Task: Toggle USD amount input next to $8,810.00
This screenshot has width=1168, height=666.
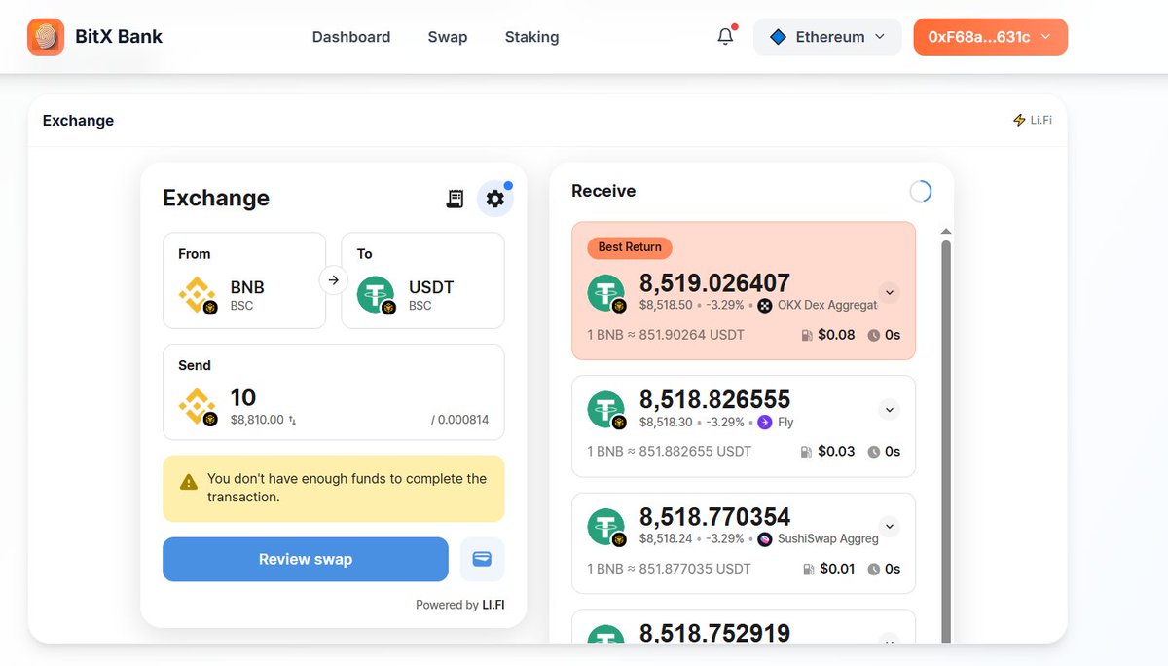Action: [292, 421]
